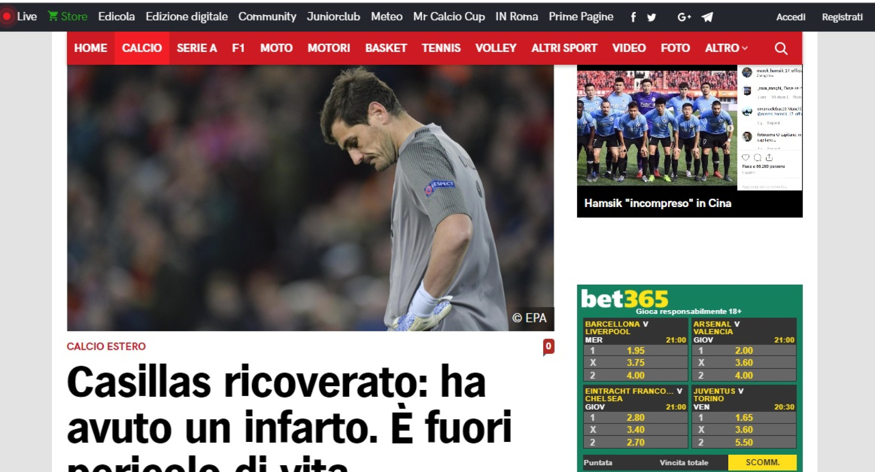Pick Torino win odds 5.50
Image resolution: width=875 pixels, height=472 pixels.
(x=744, y=442)
